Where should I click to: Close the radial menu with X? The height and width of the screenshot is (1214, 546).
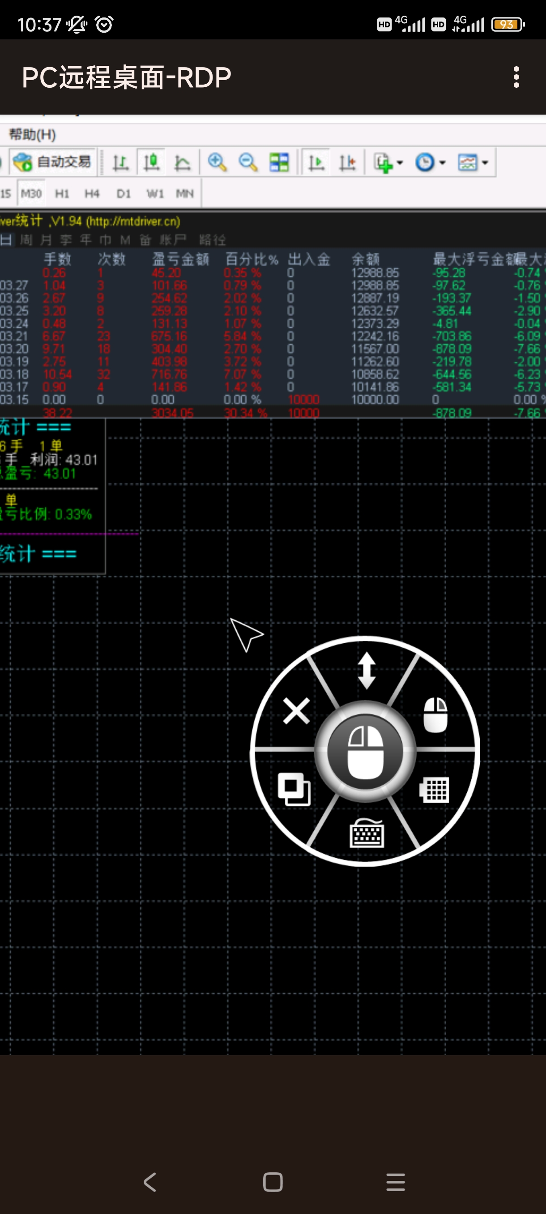click(296, 711)
